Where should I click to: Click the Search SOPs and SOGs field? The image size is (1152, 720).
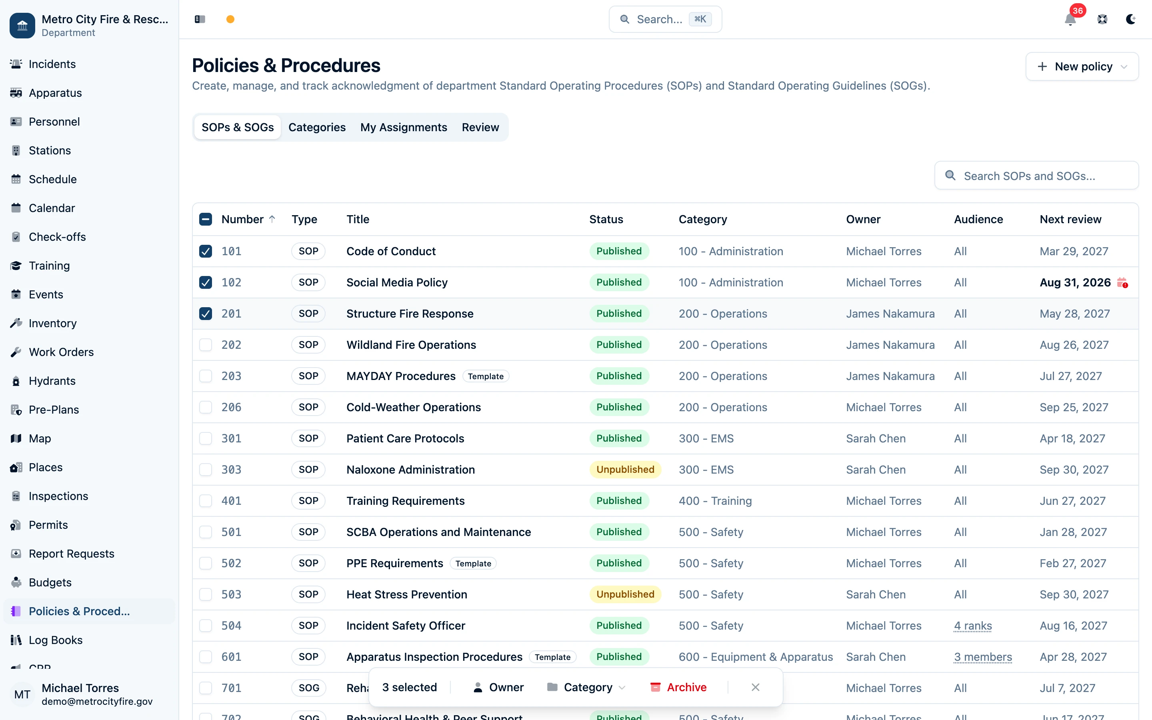[x=1036, y=176]
